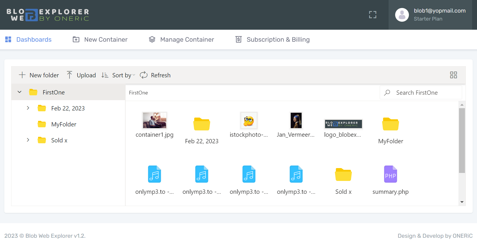477x246 pixels.
Task: Expand the Sold x tree folder
Action: 28,140
